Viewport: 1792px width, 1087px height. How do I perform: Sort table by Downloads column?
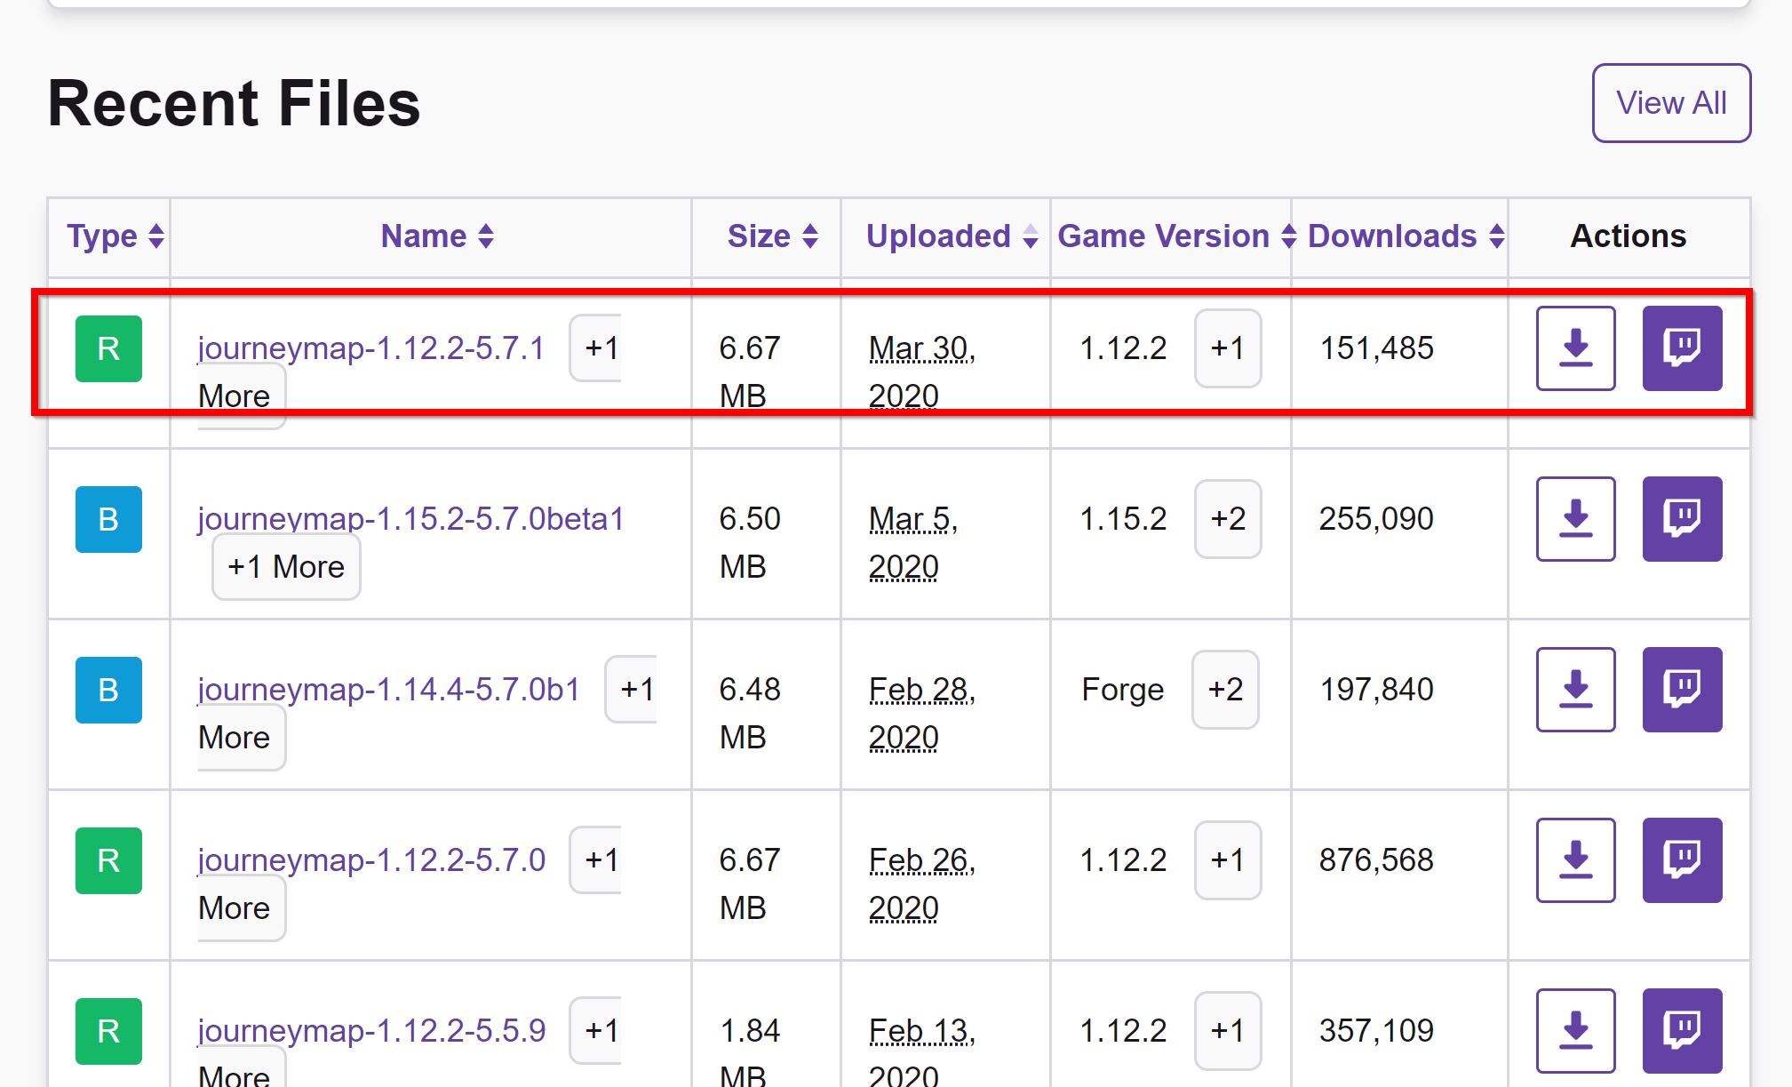coord(1406,236)
